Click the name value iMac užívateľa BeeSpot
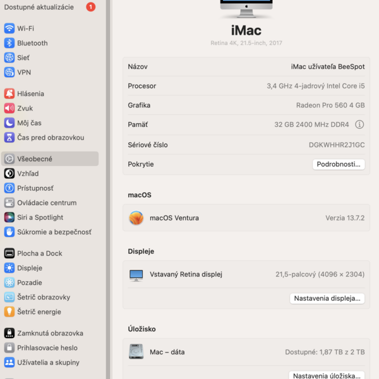The height and width of the screenshot is (379, 379). 328,66
